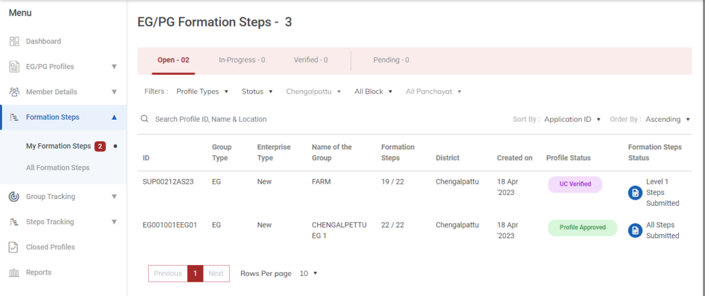Image resolution: width=705 pixels, height=296 pixels.
Task: Click the profile search input field
Action: tap(275, 119)
